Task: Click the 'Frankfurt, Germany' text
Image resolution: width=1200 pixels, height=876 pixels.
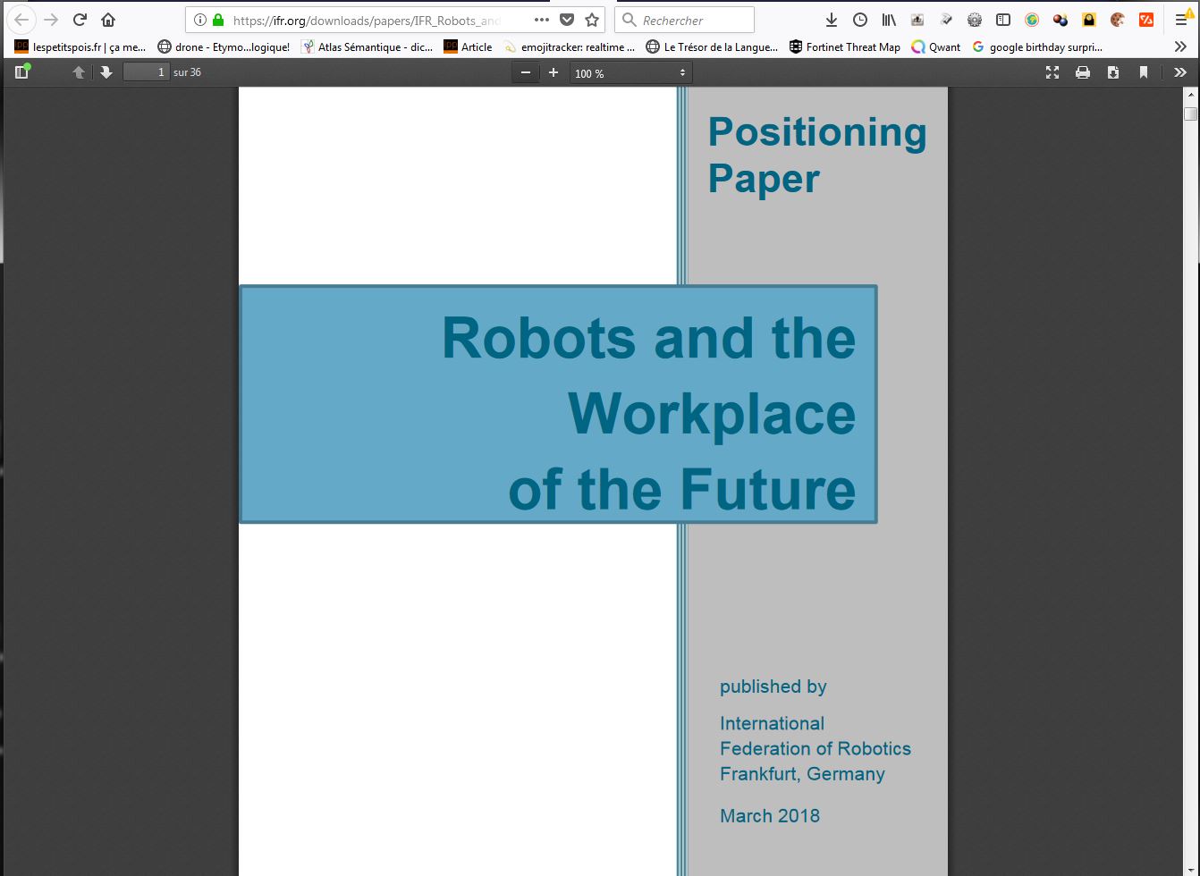Action: 802,774
